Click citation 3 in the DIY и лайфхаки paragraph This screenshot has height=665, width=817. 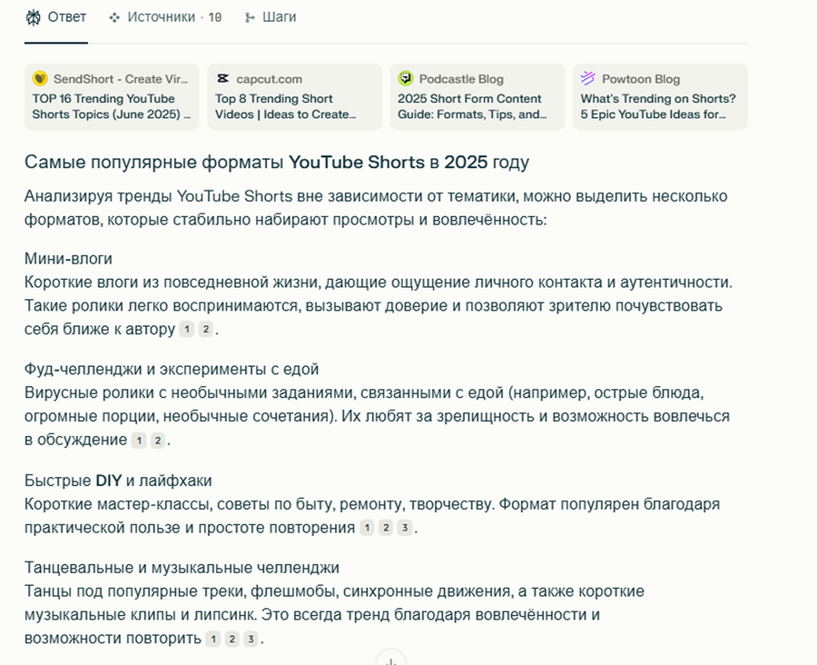pyautogui.click(x=405, y=528)
